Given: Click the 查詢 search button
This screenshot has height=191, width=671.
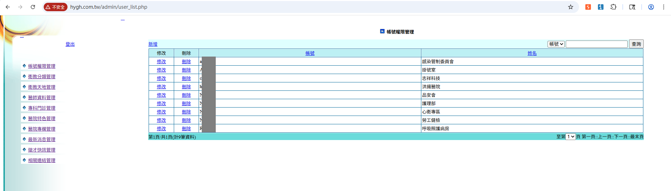Looking at the screenshot, I should [x=636, y=44].
